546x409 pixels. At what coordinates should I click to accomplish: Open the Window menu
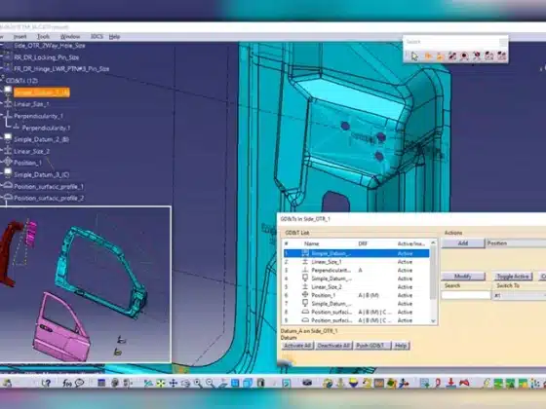coord(70,37)
